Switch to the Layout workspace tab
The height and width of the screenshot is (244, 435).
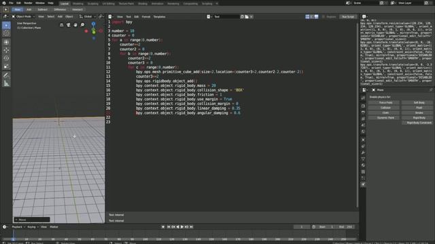(x=65, y=3)
